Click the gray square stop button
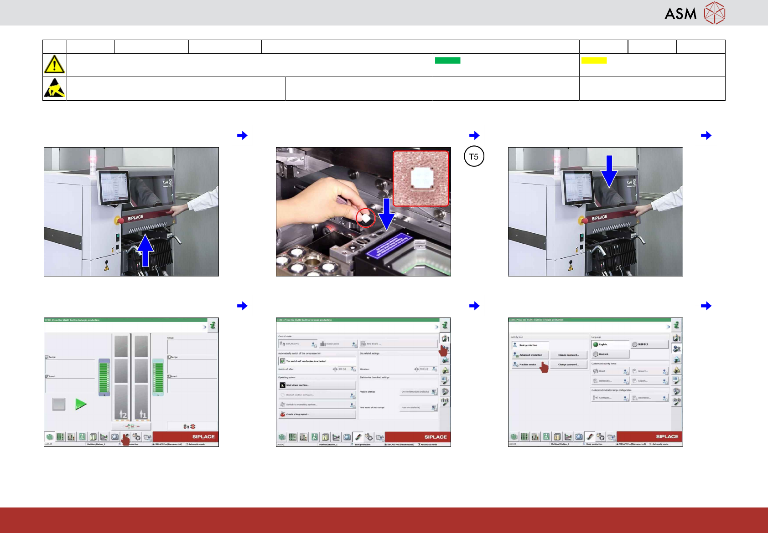 tap(59, 404)
